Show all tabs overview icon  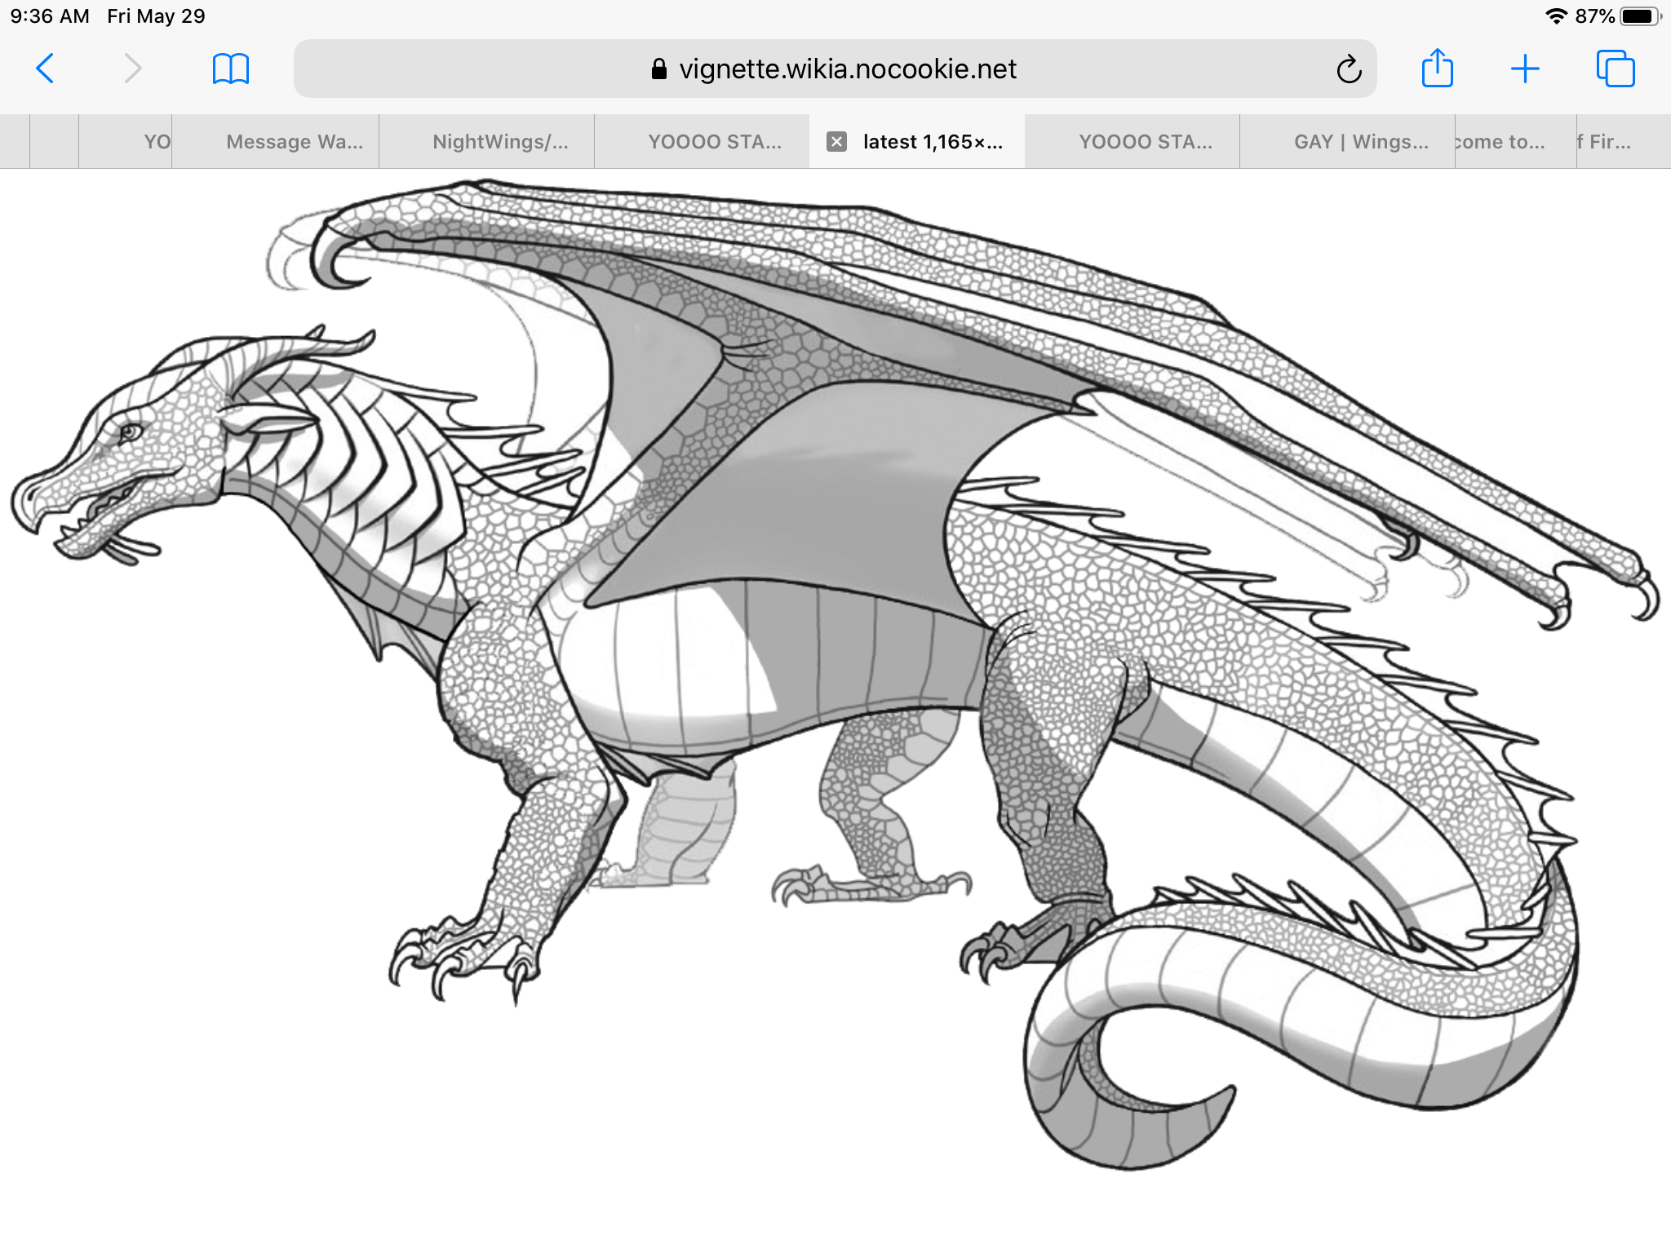(1615, 69)
